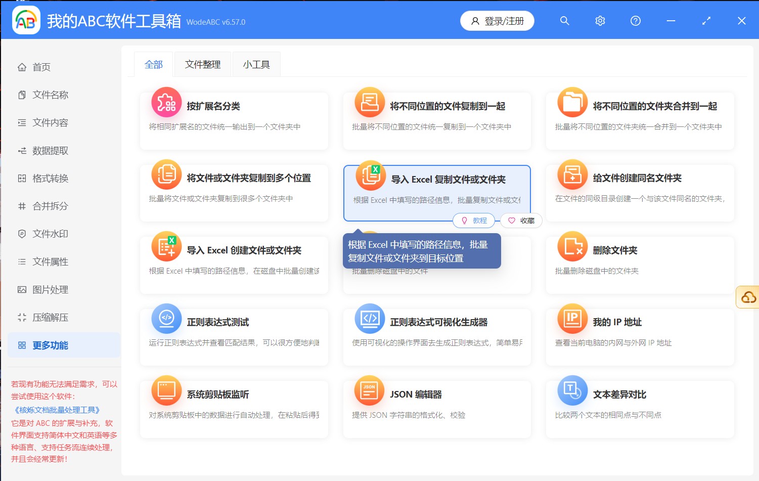Click the 删除文件夹 icon
The image size is (759, 481).
coord(572,246)
